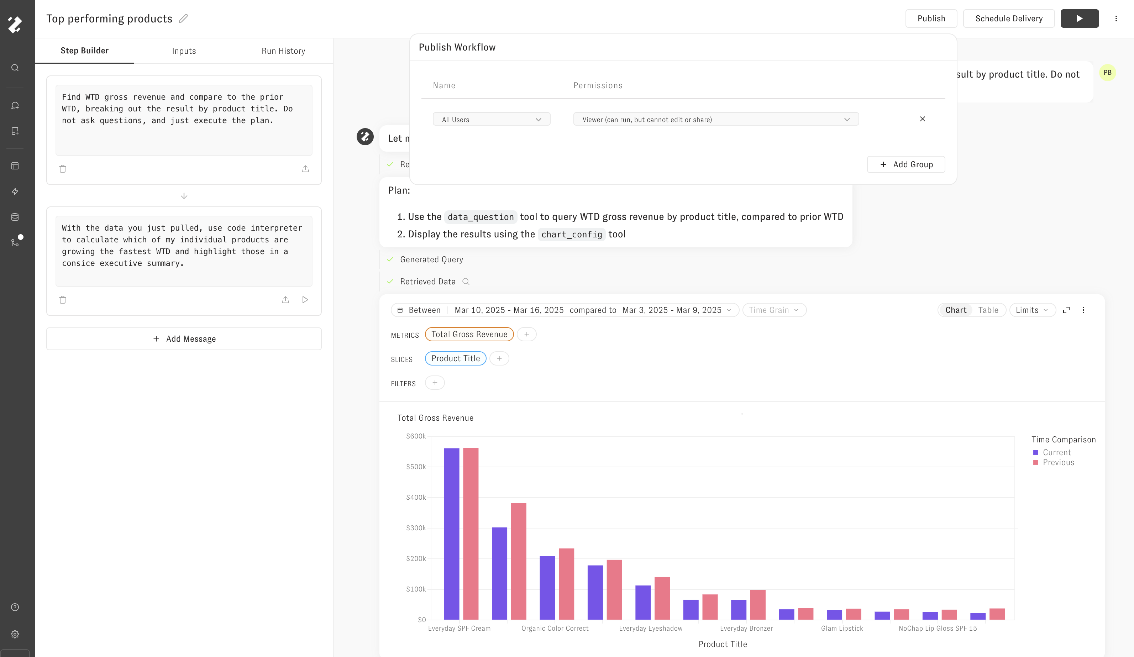Open help from the question mark icon
1134x657 pixels.
click(15, 608)
